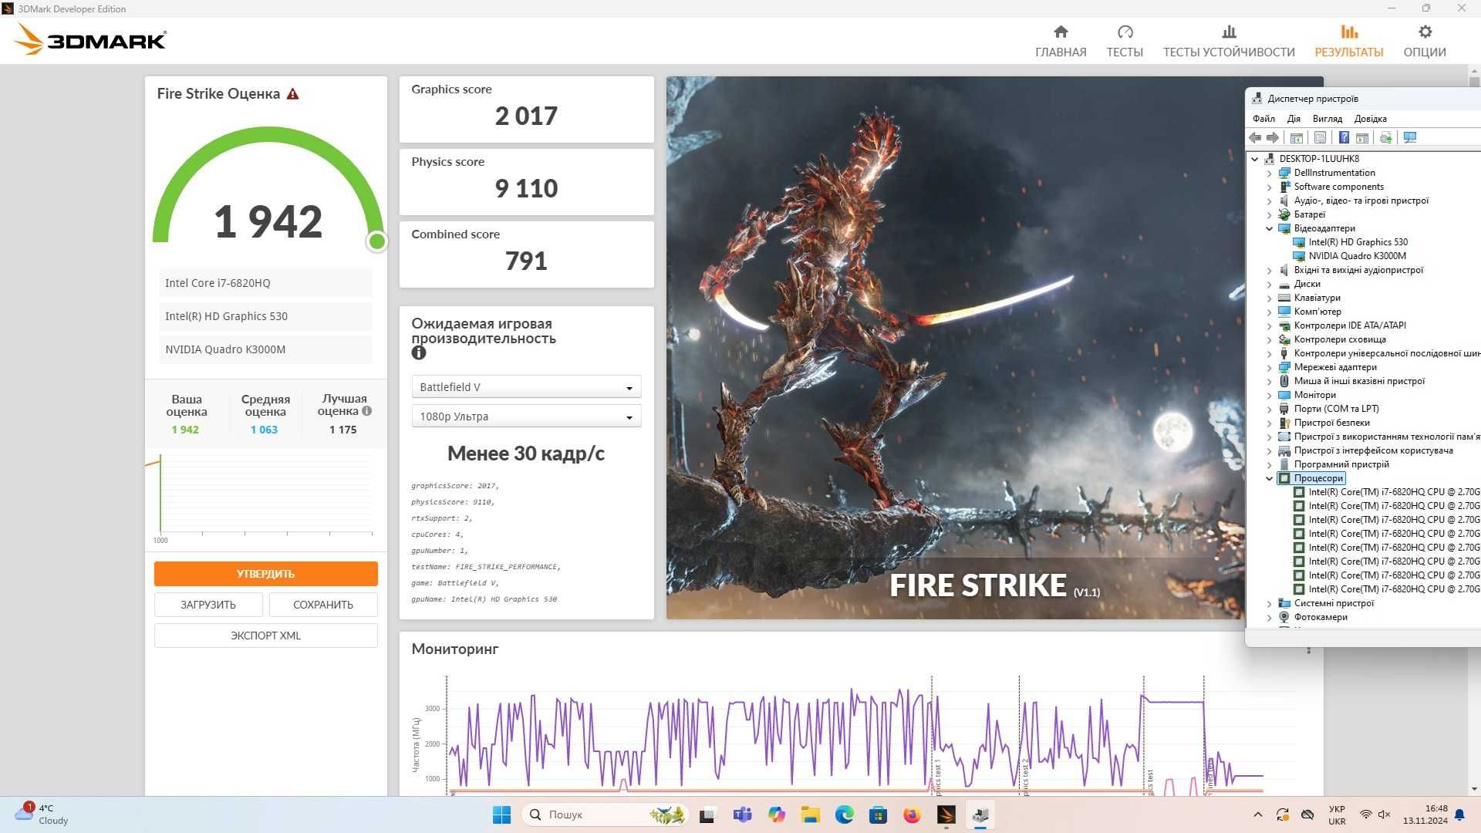Viewport: 1481px width, 833px height.
Task: Click Fire Strike preview image
Action: click(955, 347)
